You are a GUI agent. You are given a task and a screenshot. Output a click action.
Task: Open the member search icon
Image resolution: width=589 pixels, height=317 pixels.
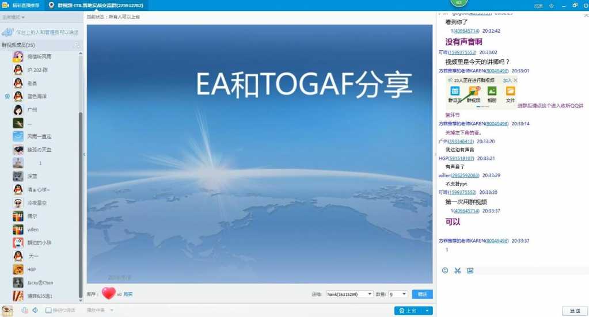point(77,45)
